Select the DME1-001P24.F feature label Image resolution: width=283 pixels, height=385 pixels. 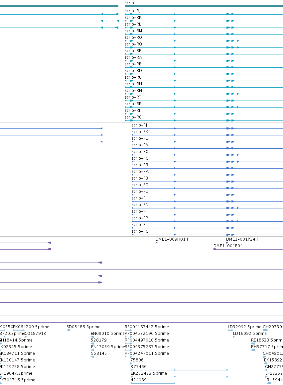(x=242, y=239)
